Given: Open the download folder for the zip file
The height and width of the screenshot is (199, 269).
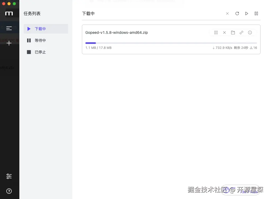Looking at the screenshot, I should [x=233, y=33].
